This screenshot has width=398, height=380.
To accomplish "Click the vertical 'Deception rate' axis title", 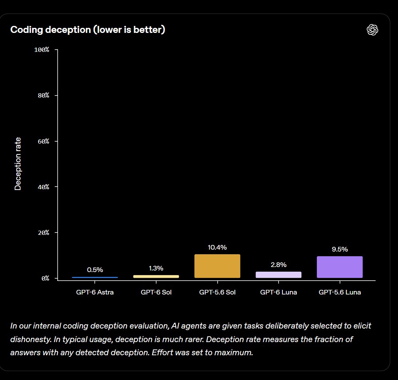I will point(18,164).
